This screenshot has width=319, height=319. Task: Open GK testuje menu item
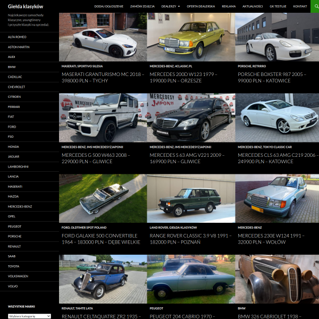(278, 6)
